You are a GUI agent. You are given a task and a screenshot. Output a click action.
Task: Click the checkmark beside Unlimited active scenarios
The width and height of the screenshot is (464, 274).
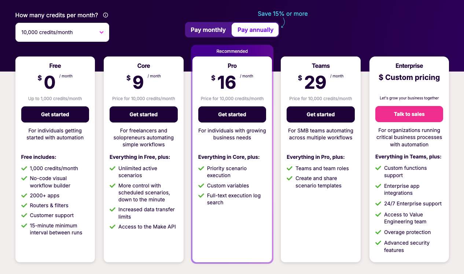[x=113, y=168]
